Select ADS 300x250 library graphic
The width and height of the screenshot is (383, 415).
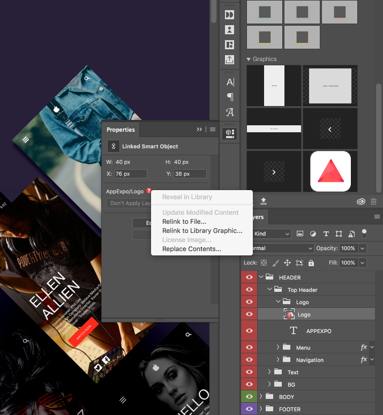pos(331,86)
